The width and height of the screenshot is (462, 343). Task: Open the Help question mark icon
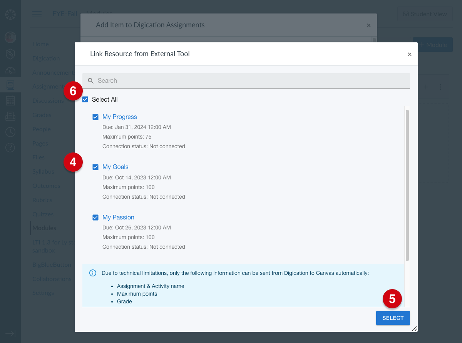[10, 147]
